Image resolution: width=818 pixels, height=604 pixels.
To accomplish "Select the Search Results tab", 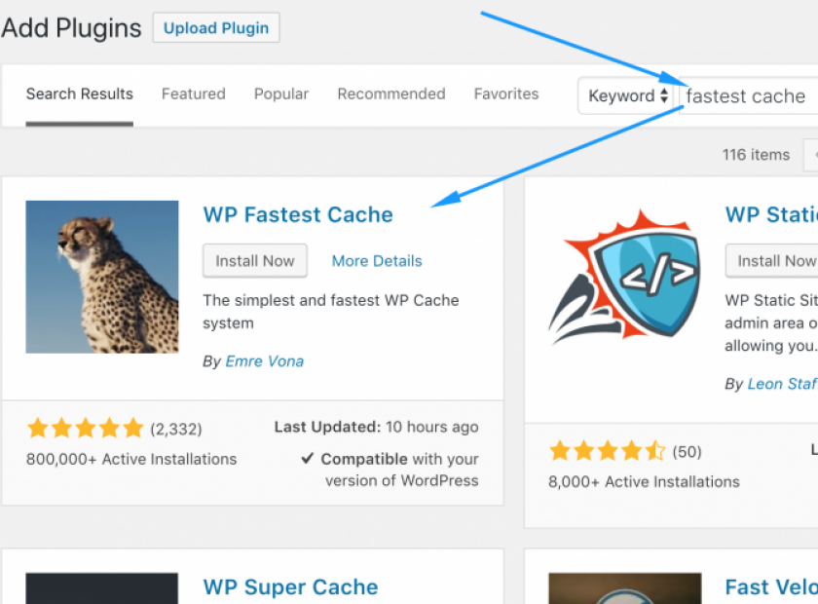I will pos(80,94).
